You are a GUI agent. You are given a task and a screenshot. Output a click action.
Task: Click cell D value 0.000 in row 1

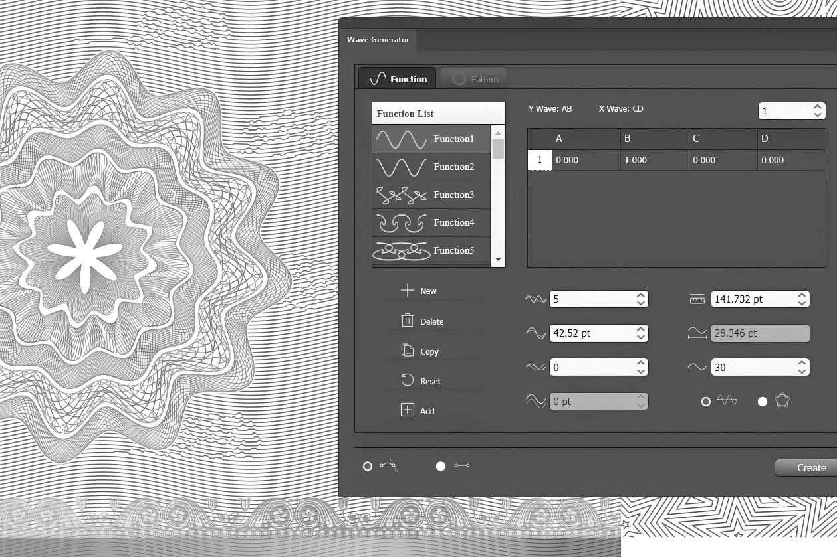792,160
